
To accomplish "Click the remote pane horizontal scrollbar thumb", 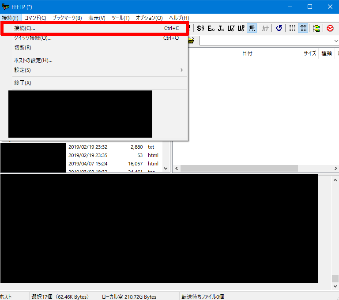I will 239,169.
